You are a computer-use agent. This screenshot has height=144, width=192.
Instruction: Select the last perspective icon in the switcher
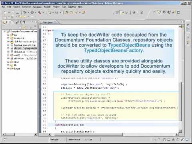[178, 12]
